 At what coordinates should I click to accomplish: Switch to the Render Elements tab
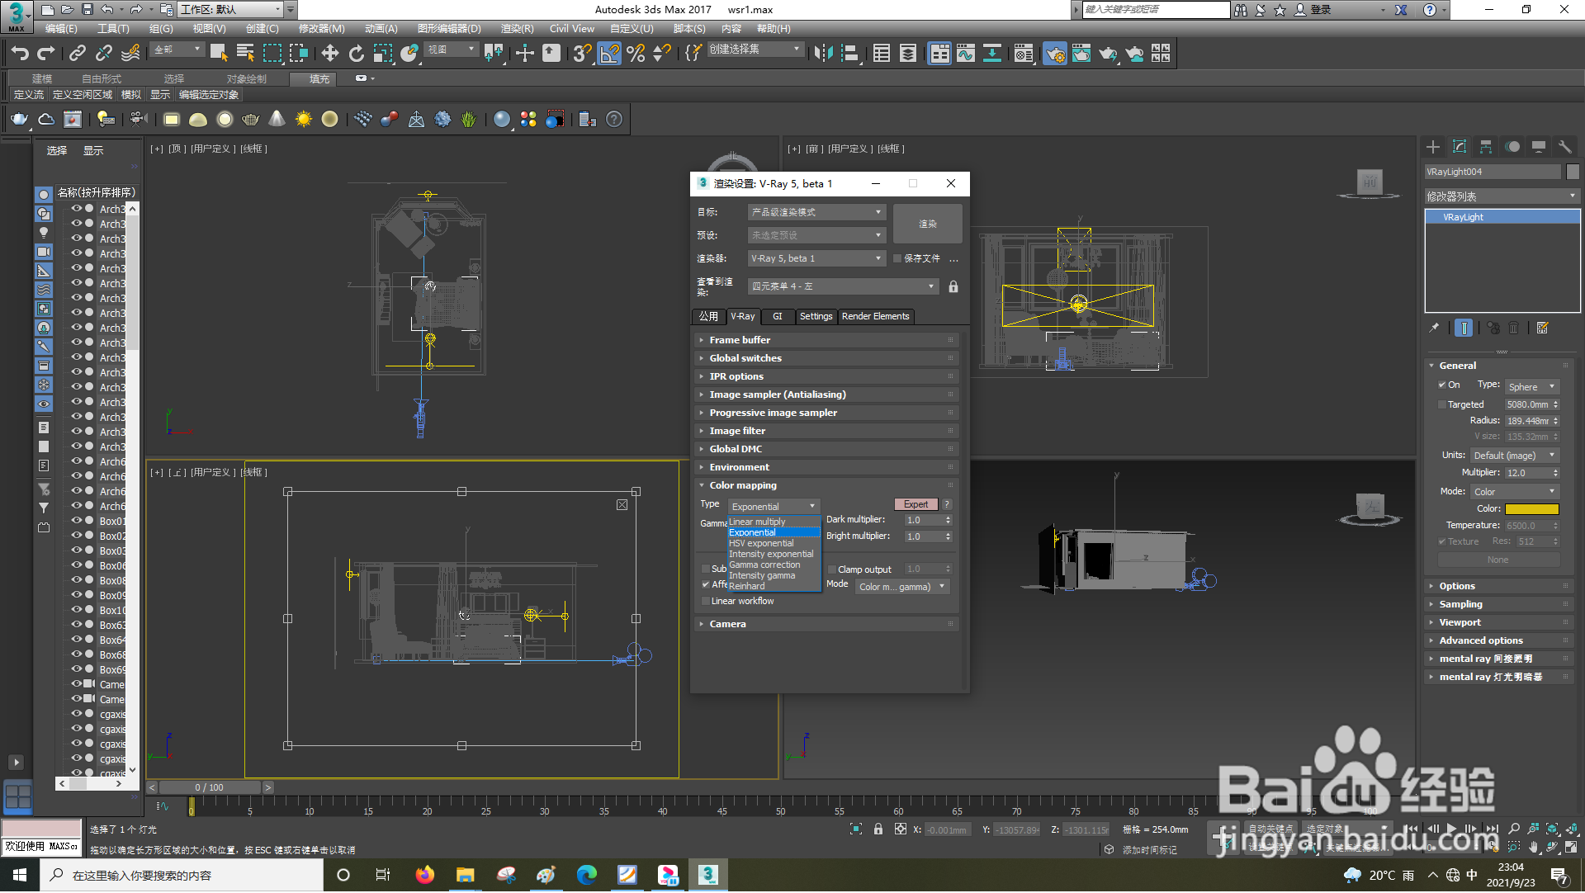(x=876, y=316)
